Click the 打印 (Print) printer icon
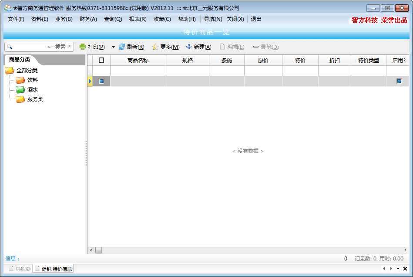This screenshot has height=277, width=413. 83,47
